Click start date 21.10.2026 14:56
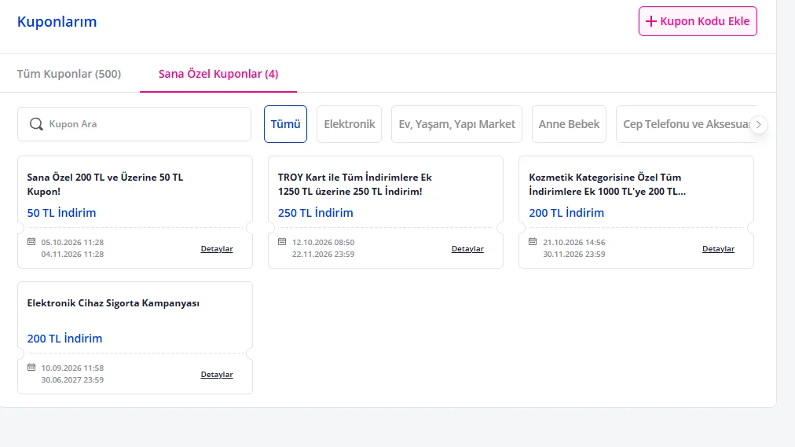 point(574,242)
